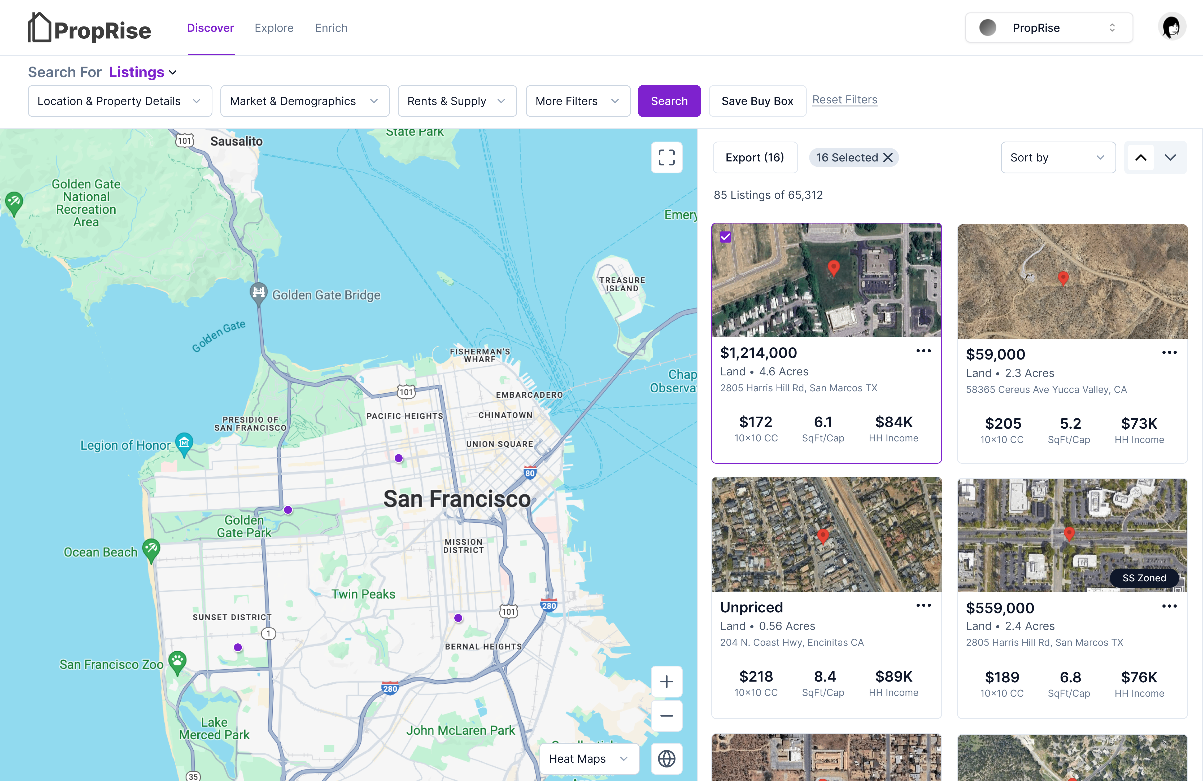Click the 85 Listings of 65,312 count
This screenshot has width=1203, height=781.
coord(768,195)
